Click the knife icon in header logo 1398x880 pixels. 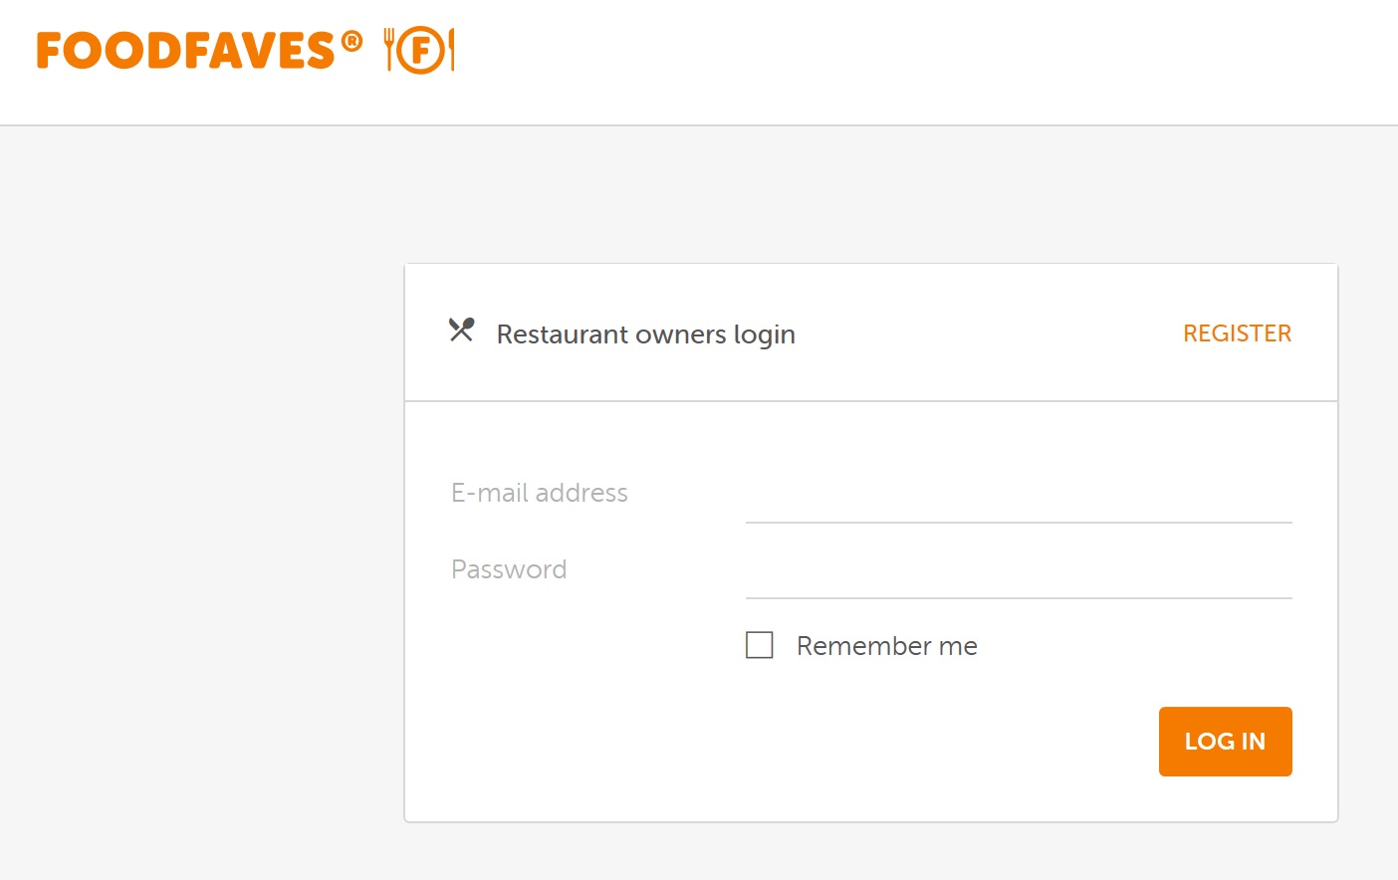[x=451, y=50]
